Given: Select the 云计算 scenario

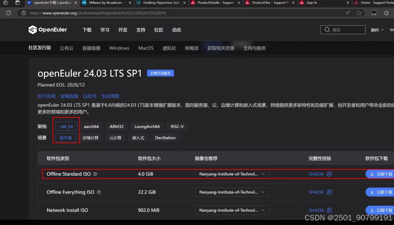Looking at the screenshot, I should (115, 138).
